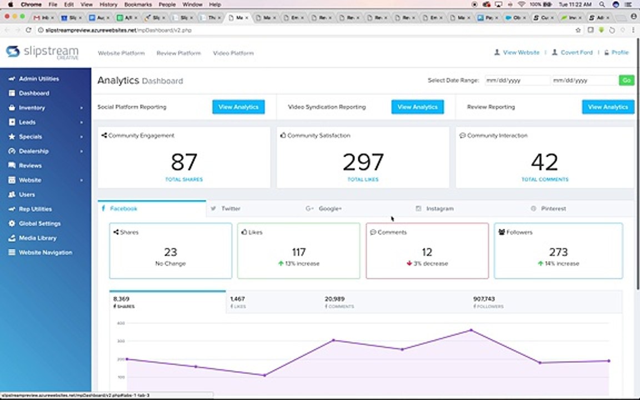Click the page vertical scrollbar

point(638,163)
